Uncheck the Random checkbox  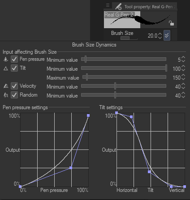(x=14, y=95)
